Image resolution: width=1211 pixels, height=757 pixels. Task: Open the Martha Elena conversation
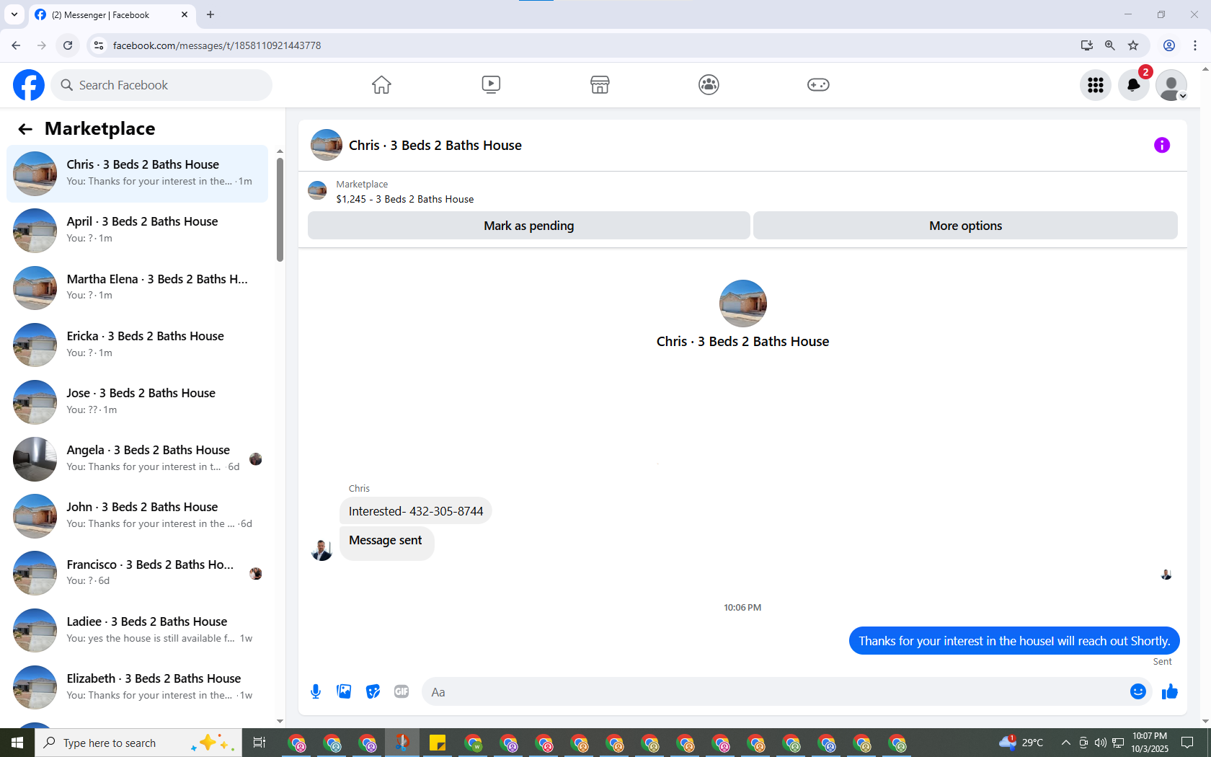(137, 288)
